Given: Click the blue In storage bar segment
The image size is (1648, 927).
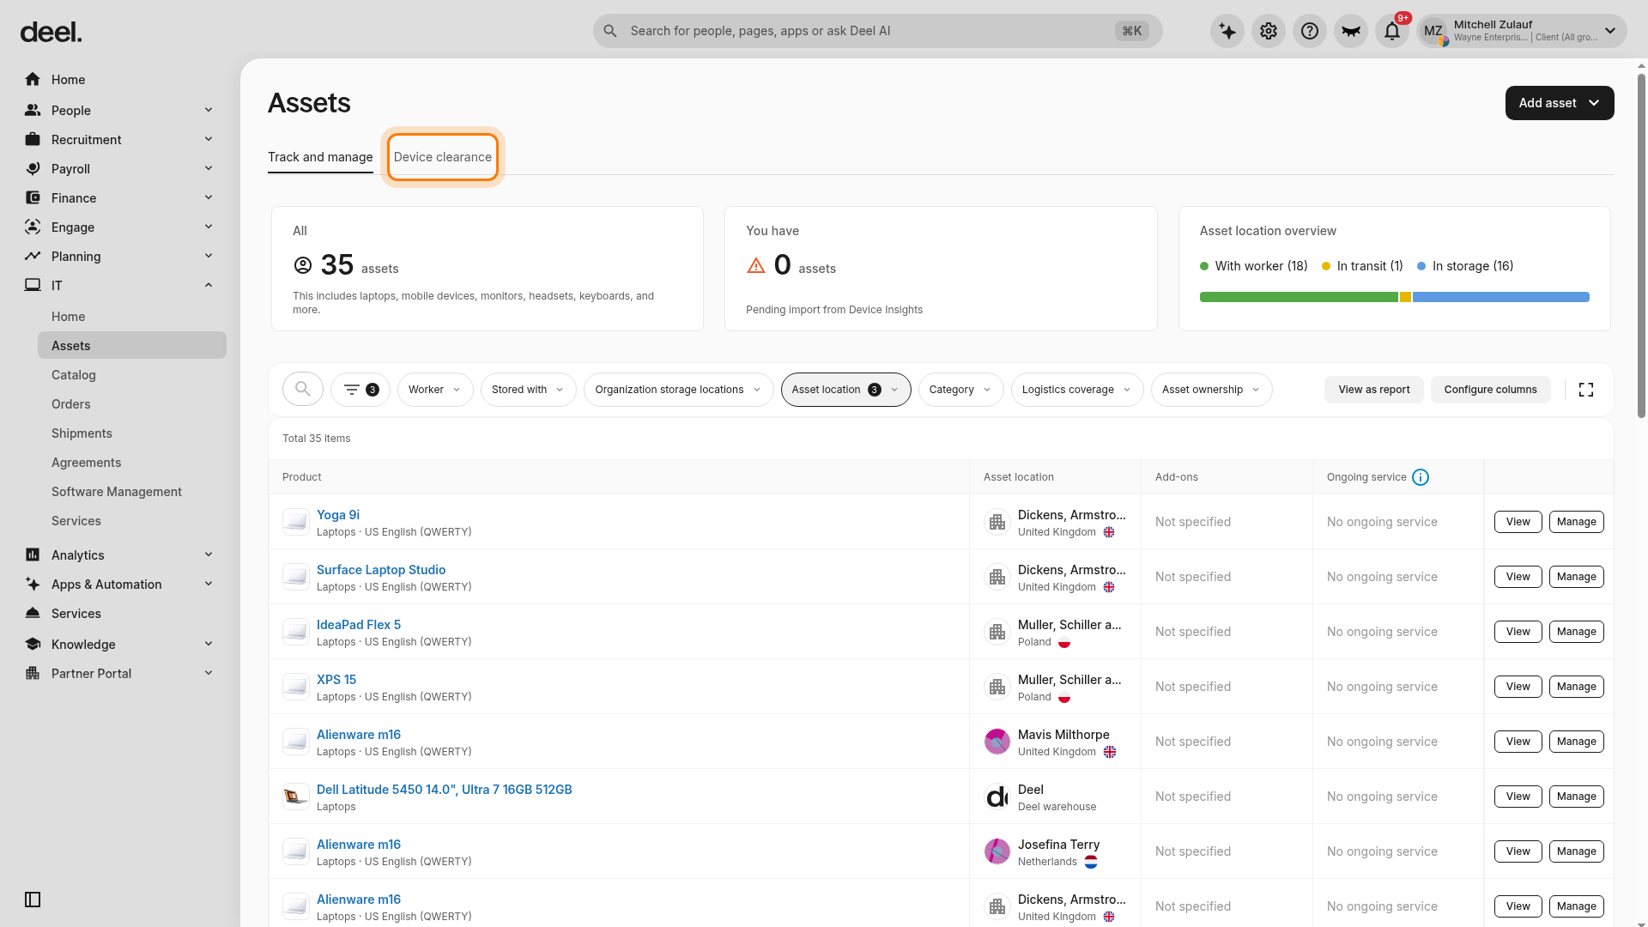Looking at the screenshot, I should click(x=1501, y=297).
